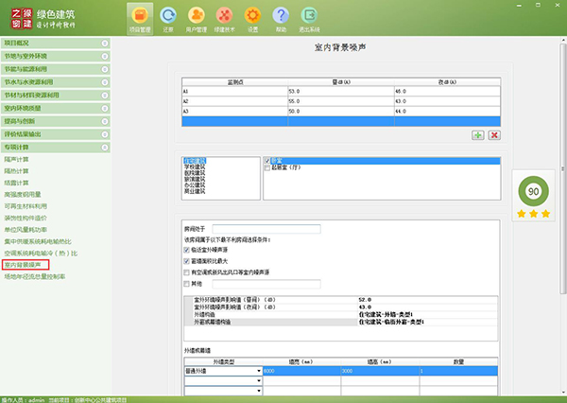
Task: Open 用户管理 user management icon
Action: point(197,17)
